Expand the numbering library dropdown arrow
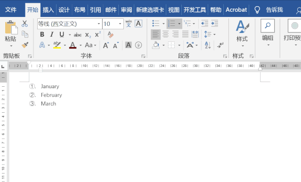 point(179,24)
